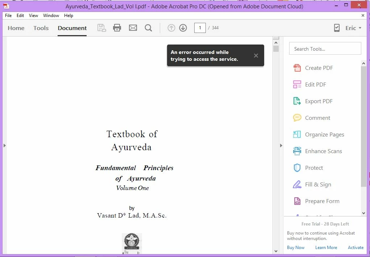Screen dimensions: 370x257
Task: Select the Document tab
Action: 72,28
